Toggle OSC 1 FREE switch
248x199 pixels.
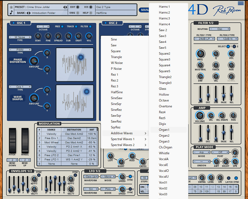click(x=62, y=26)
